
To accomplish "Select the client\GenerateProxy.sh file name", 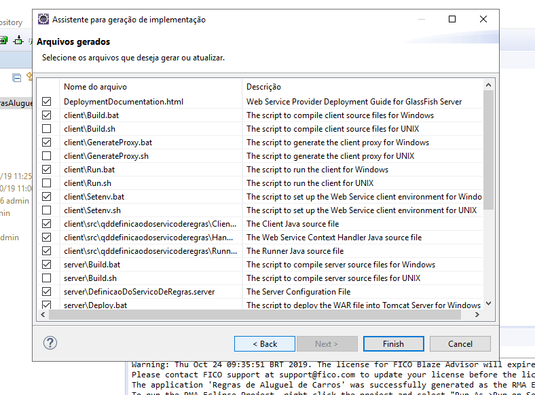I will 106,156.
